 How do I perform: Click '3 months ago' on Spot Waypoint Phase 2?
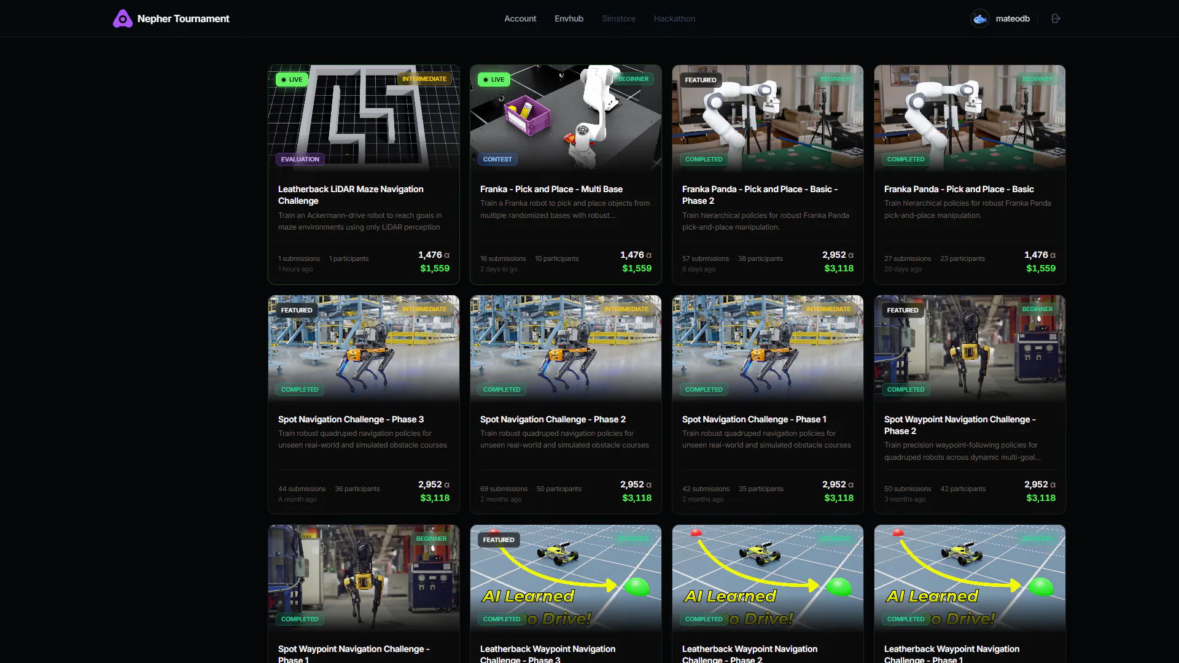(x=905, y=499)
